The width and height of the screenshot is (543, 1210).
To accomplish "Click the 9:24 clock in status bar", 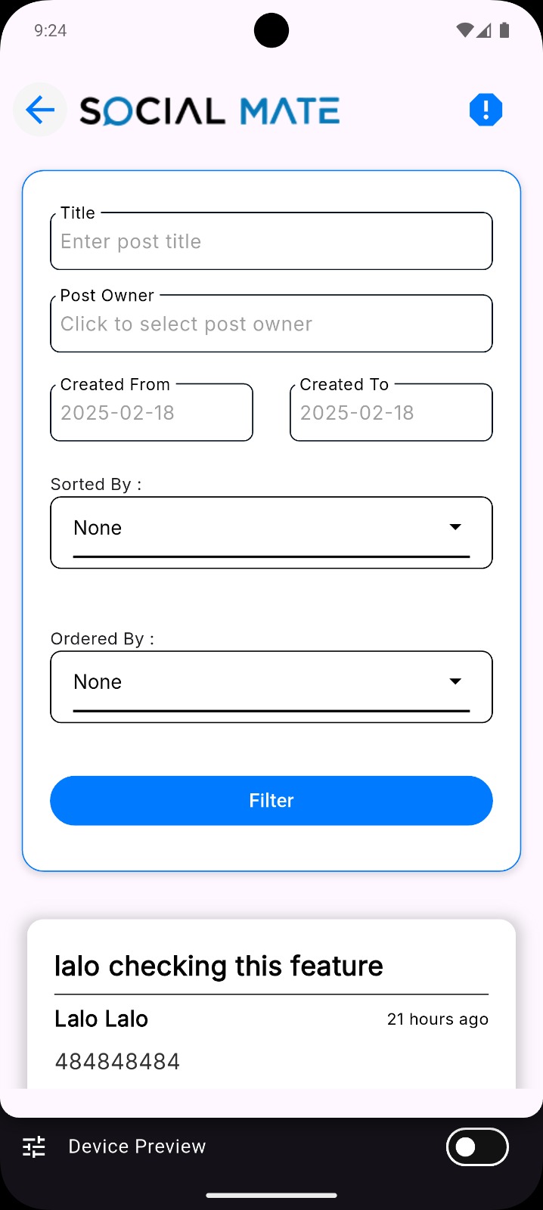I will coord(50,30).
